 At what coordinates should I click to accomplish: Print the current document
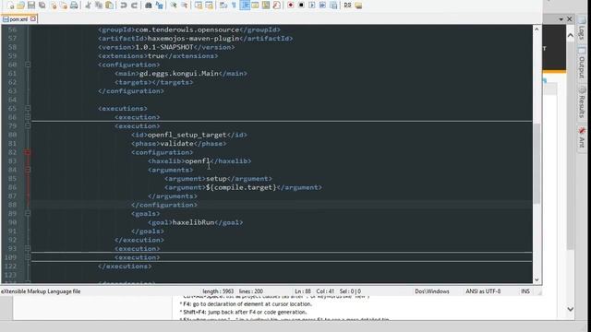pos(74,6)
